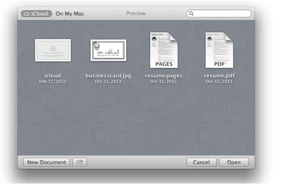Switch to On My Mac tab
The height and width of the screenshot is (184, 286).
click(x=70, y=14)
